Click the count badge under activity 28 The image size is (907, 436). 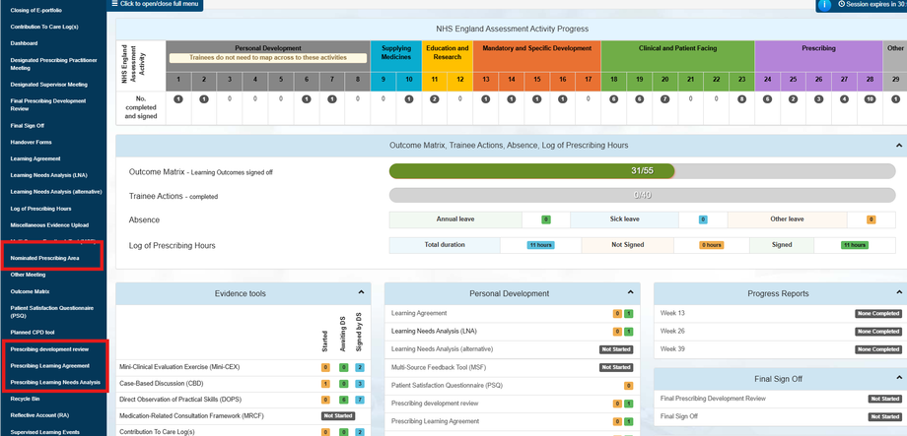click(x=870, y=99)
